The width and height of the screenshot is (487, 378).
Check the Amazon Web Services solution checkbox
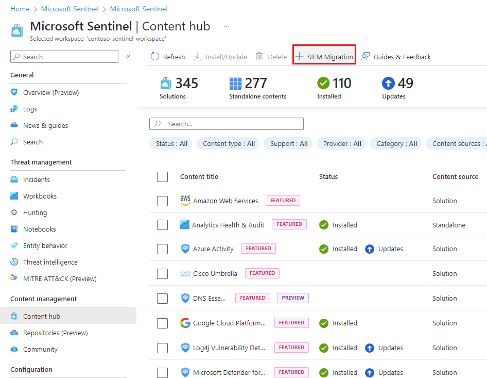click(162, 201)
